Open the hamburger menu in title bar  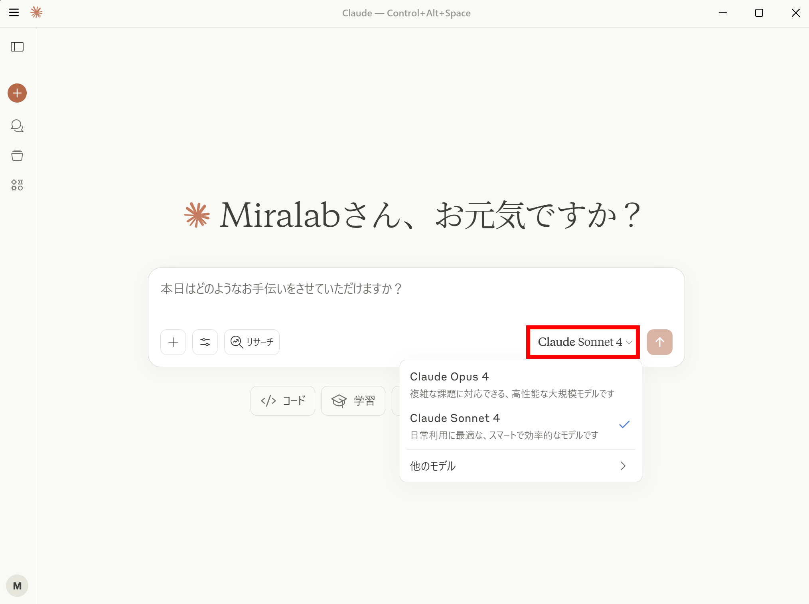14,13
